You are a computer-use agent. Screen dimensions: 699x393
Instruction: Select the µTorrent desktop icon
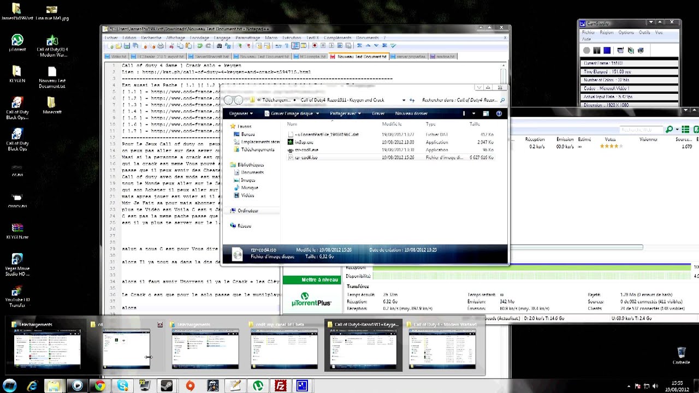click(17, 43)
